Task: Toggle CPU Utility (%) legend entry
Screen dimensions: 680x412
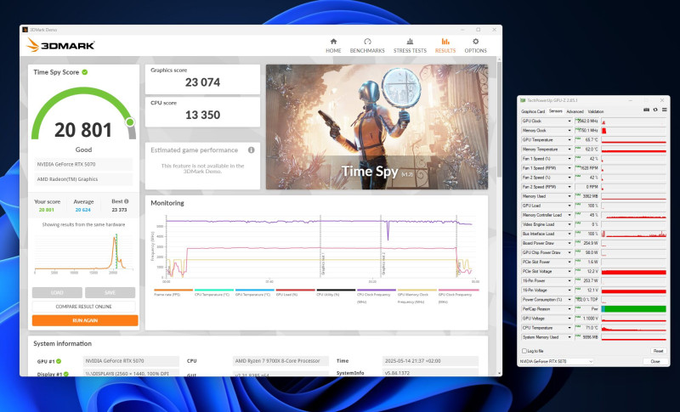Action: point(336,292)
